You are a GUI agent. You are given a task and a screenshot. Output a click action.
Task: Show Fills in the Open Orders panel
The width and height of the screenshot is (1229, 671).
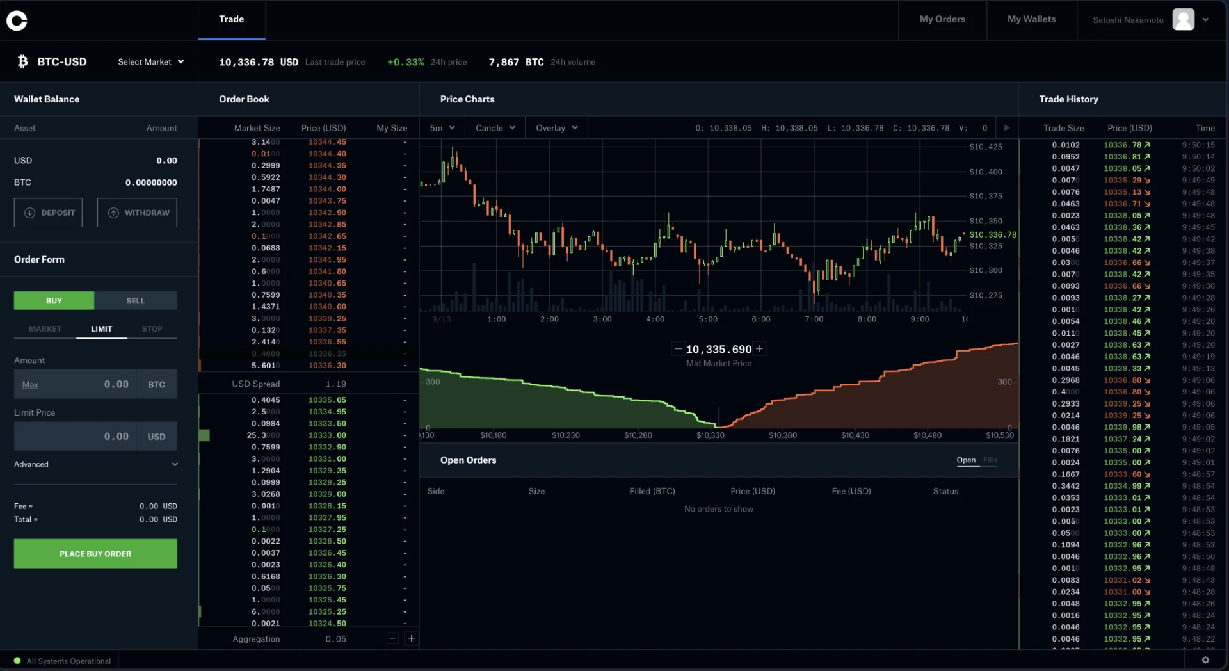point(989,460)
